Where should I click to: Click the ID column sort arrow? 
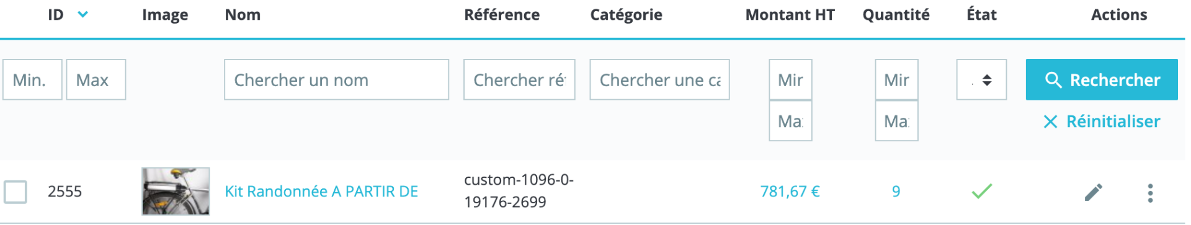[x=83, y=14]
